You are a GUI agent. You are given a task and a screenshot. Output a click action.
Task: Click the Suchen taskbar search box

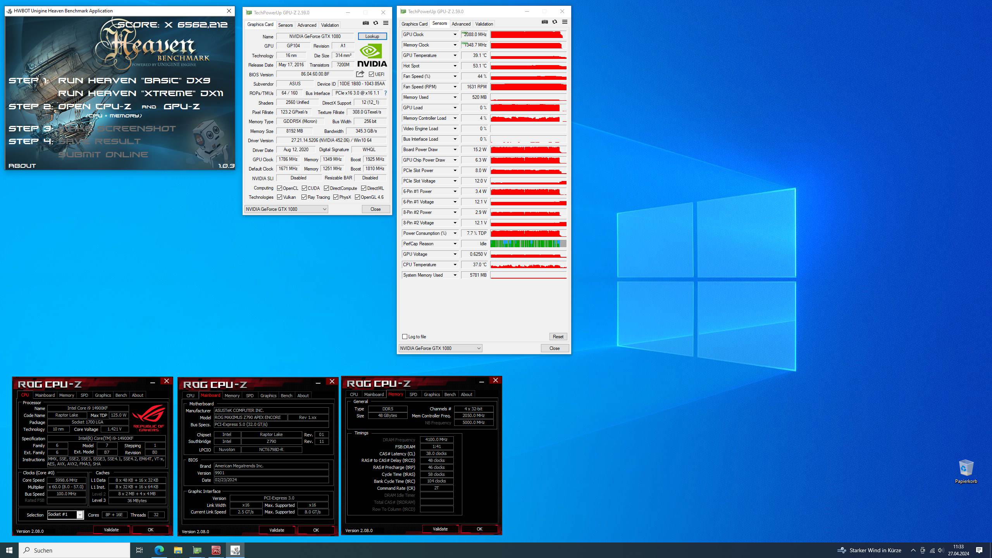[74, 550]
